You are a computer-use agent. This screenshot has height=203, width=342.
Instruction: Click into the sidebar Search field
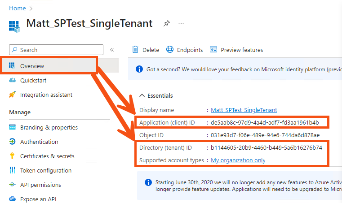click(56, 50)
